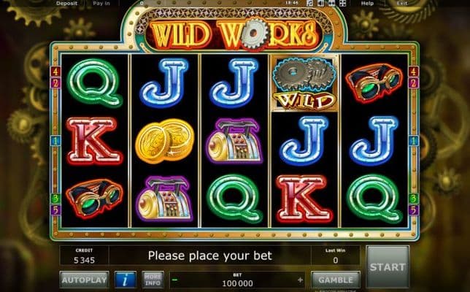
Task: Increase bet with the plus button
Action: point(300,280)
